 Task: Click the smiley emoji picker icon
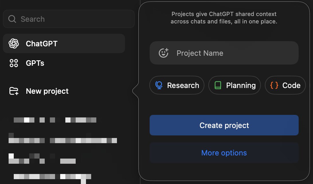tap(164, 53)
